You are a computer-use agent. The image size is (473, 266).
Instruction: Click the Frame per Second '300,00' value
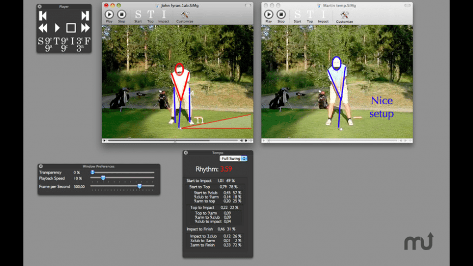79,187
